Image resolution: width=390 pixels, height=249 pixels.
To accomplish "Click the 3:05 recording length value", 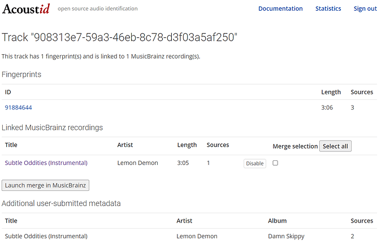I will coord(183,163).
